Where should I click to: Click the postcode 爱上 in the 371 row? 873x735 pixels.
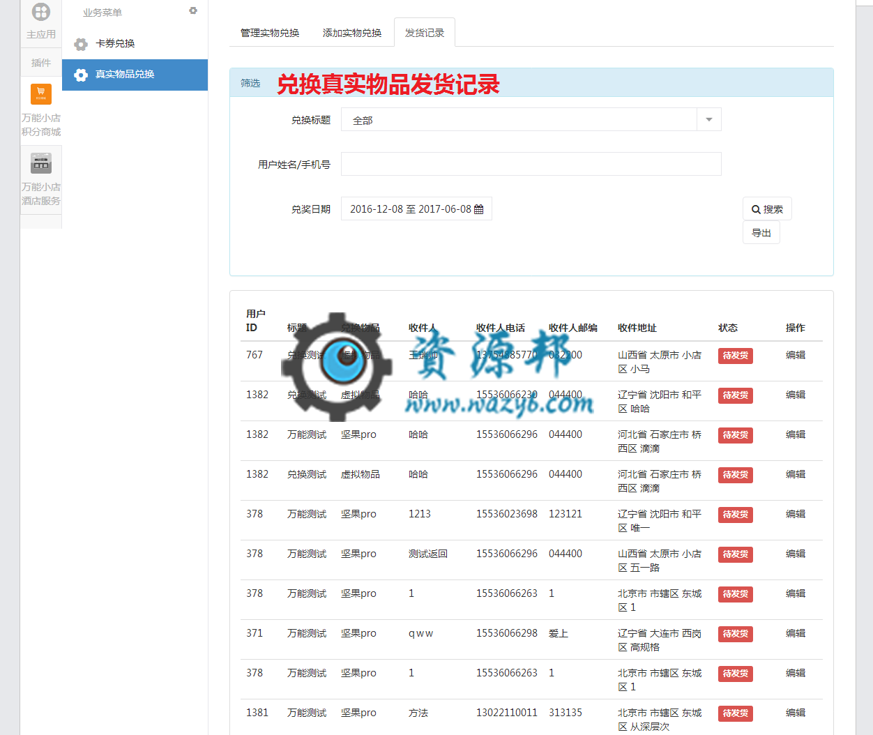coord(559,633)
